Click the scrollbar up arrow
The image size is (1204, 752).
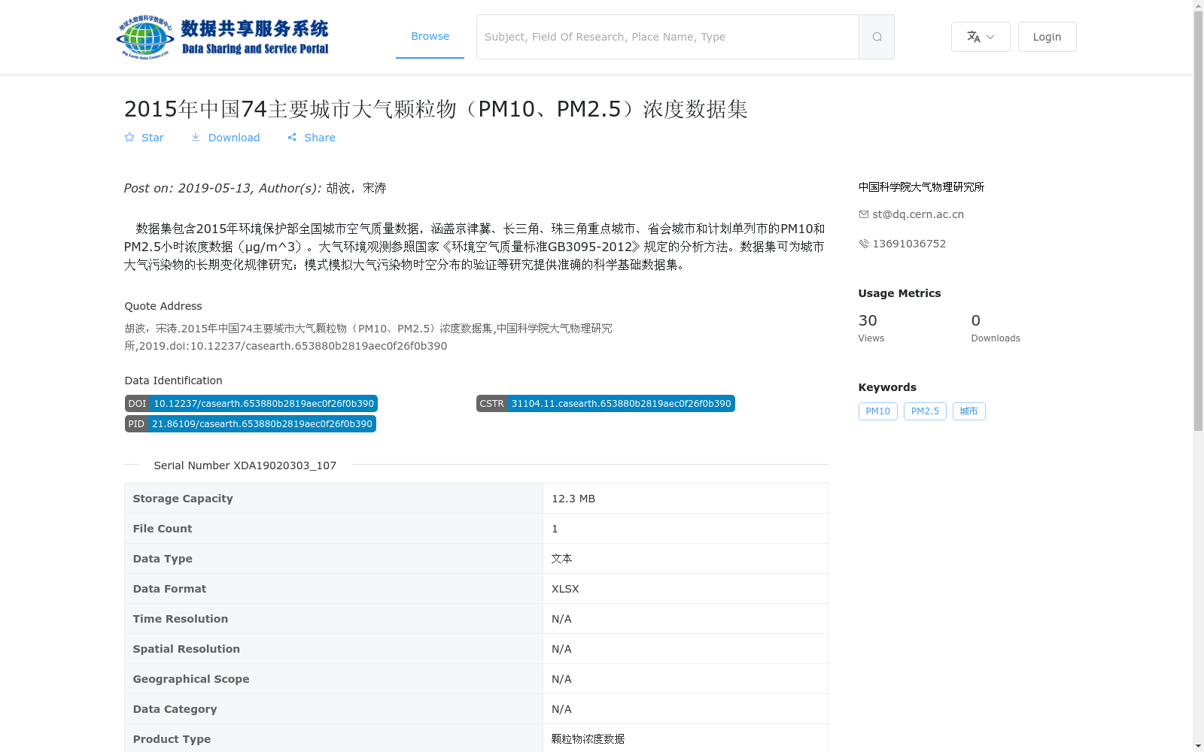1198,5
